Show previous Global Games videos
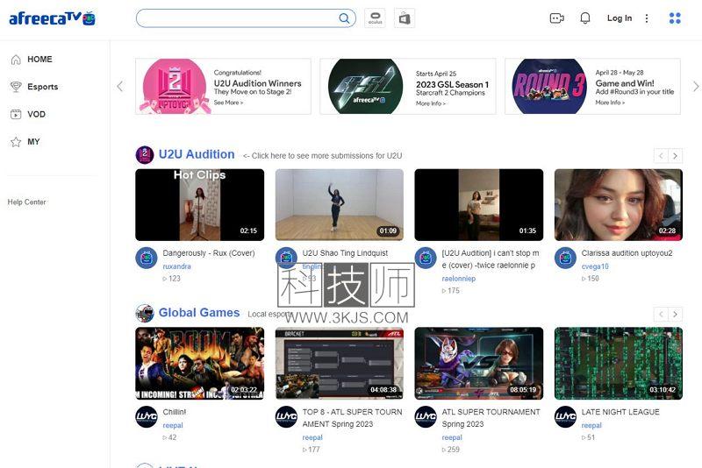The height and width of the screenshot is (468, 702). [661, 315]
